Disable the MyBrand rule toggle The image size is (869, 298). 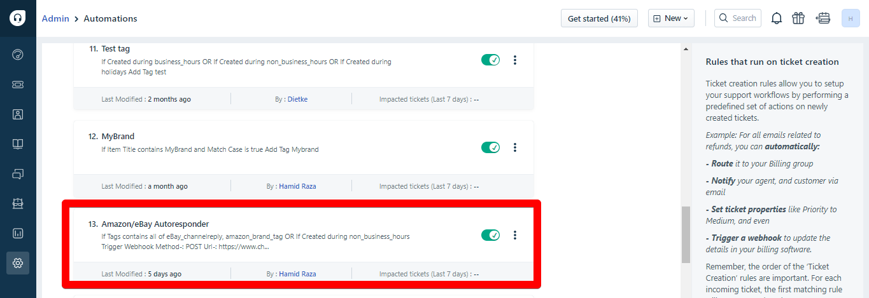point(490,147)
